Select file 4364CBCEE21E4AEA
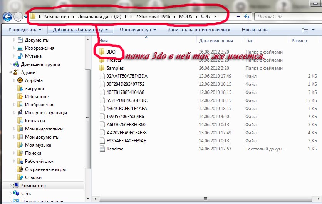Image resolution: width=322 pixels, height=204 pixels. [x=126, y=109]
